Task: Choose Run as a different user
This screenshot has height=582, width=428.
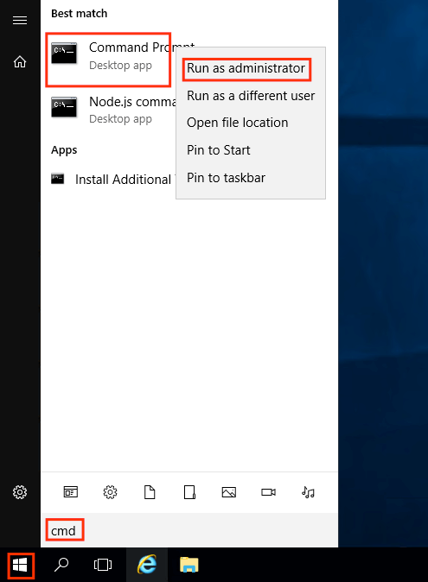Action: pos(251,96)
